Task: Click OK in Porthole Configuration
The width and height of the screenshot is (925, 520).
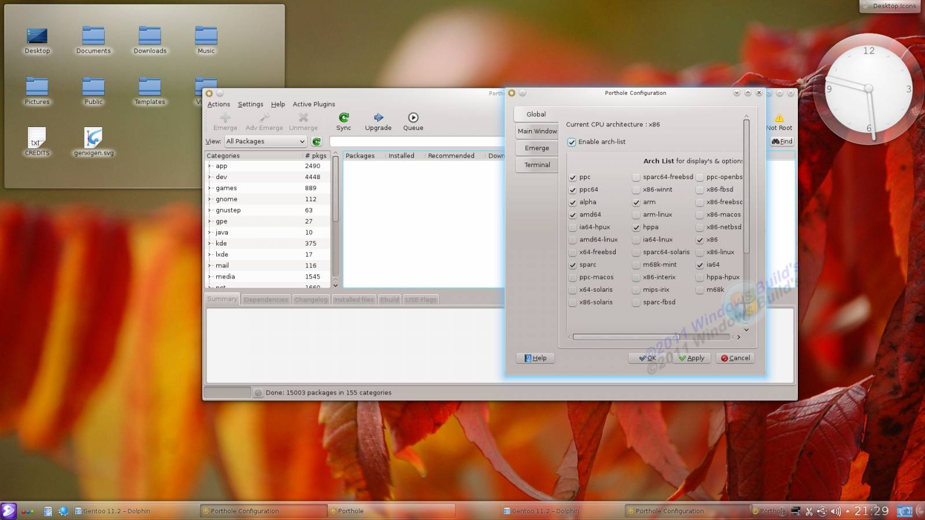Action: coord(647,358)
